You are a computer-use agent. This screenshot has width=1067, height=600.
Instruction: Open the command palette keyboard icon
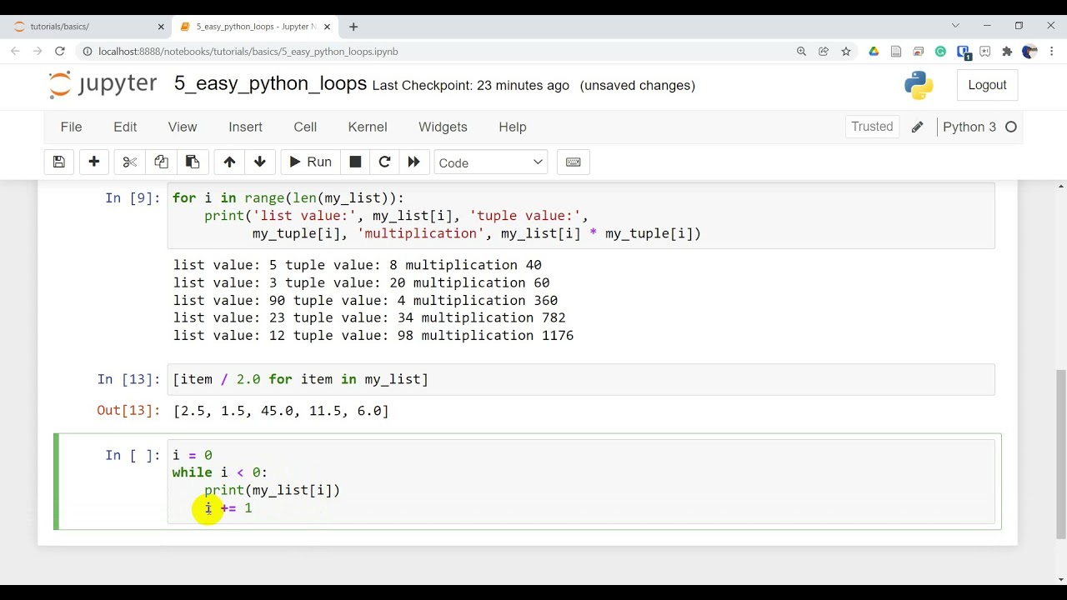tap(574, 162)
